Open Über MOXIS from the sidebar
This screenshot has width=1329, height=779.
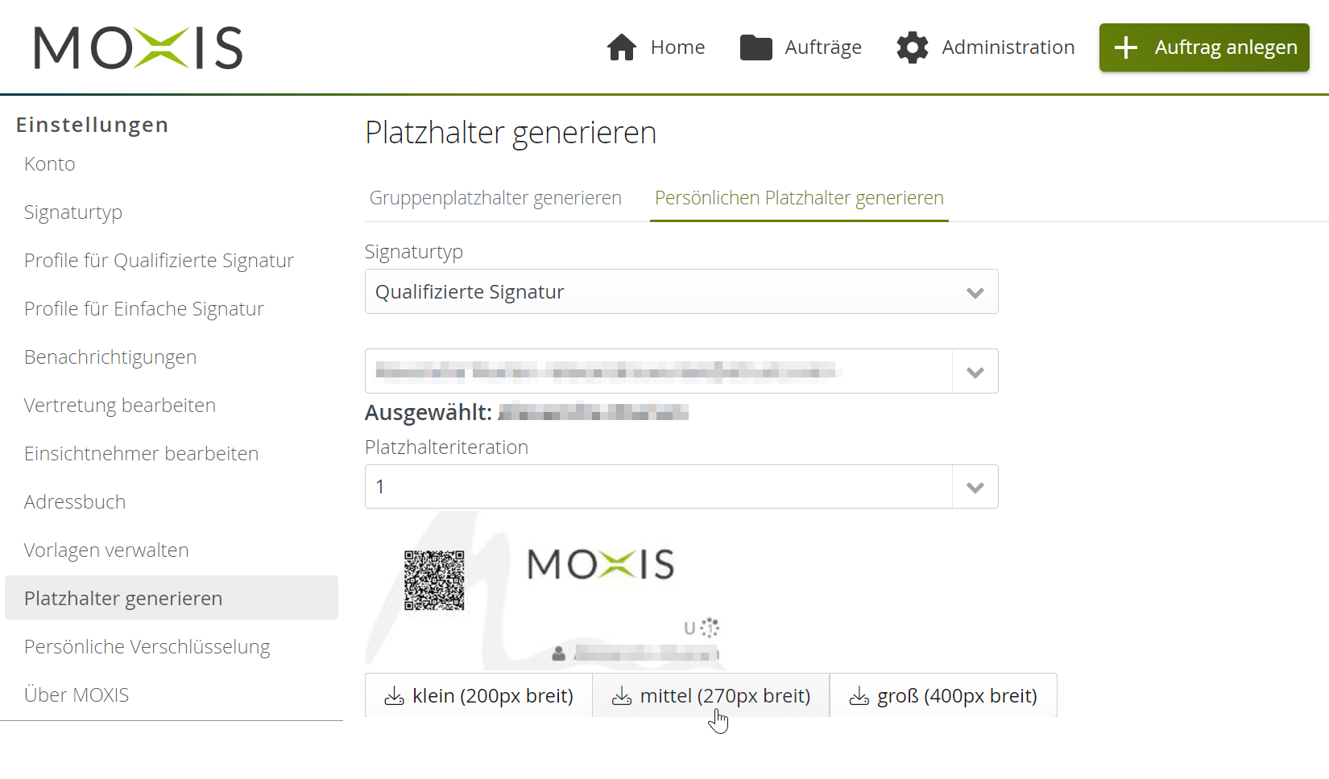pyautogui.click(x=77, y=694)
